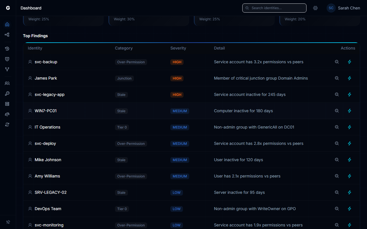Click the sync arrows sidebar icon
367x229 pixels.
pyautogui.click(x=7, y=125)
